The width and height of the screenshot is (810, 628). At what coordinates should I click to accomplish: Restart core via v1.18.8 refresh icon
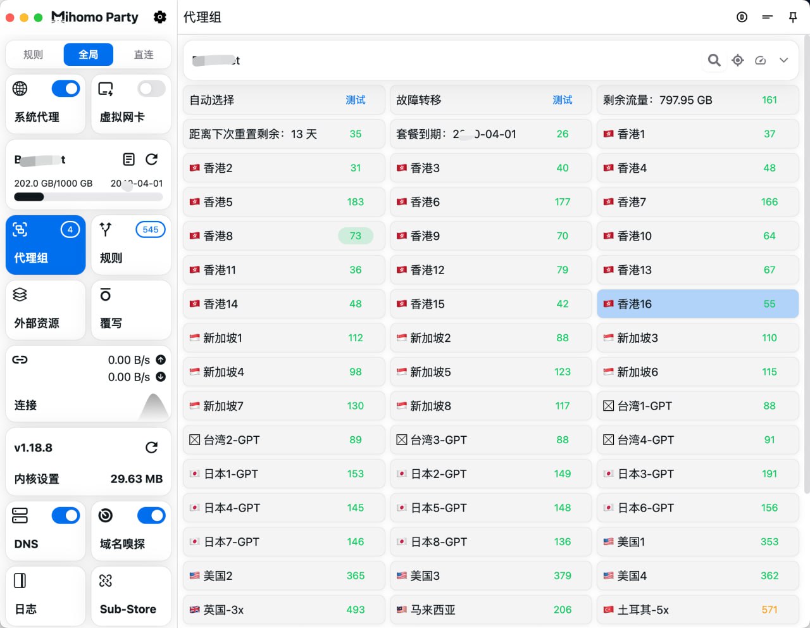point(152,448)
